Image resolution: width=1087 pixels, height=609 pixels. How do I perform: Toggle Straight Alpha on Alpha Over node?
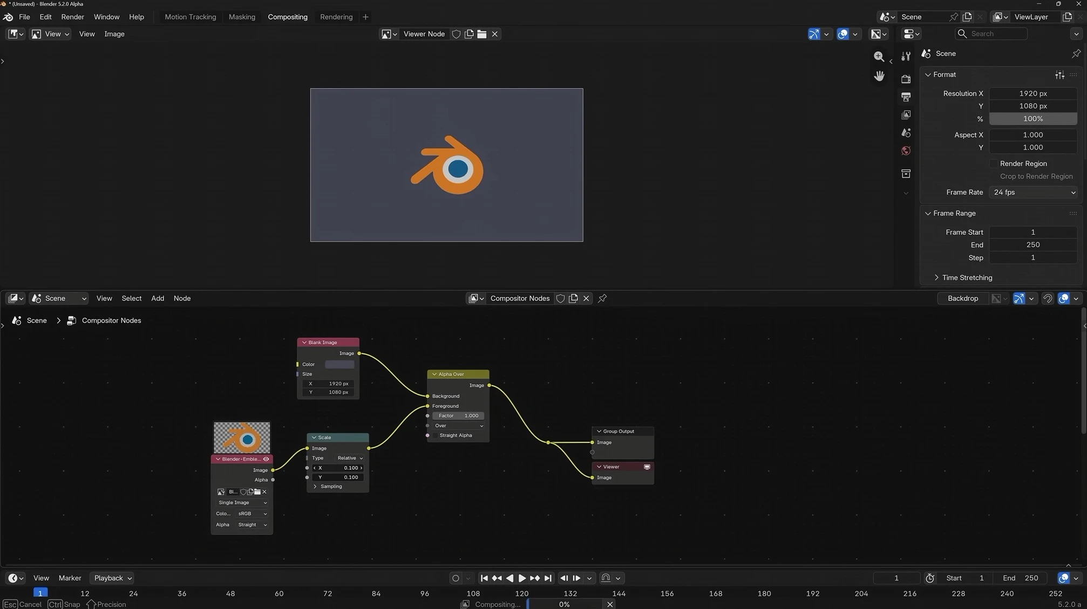coord(436,435)
